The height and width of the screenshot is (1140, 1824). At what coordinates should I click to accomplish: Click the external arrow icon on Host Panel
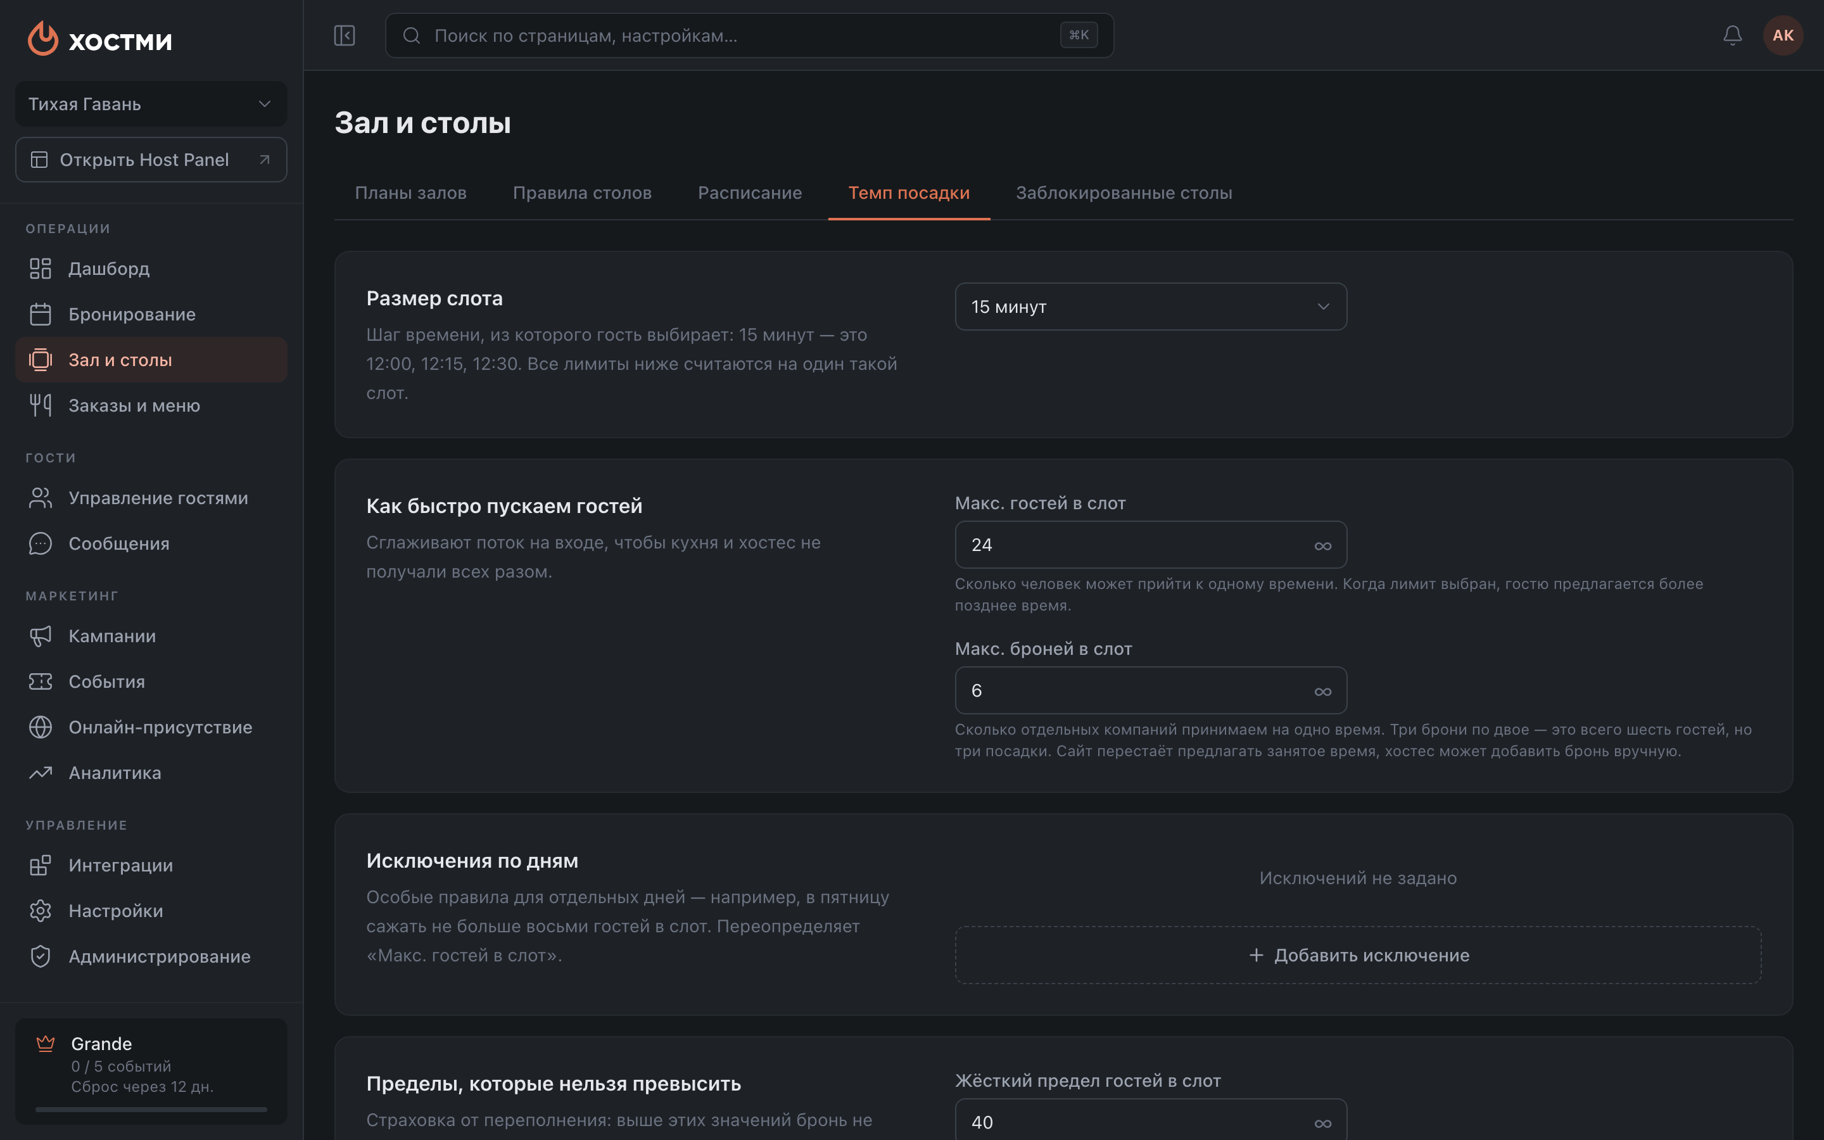[265, 160]
